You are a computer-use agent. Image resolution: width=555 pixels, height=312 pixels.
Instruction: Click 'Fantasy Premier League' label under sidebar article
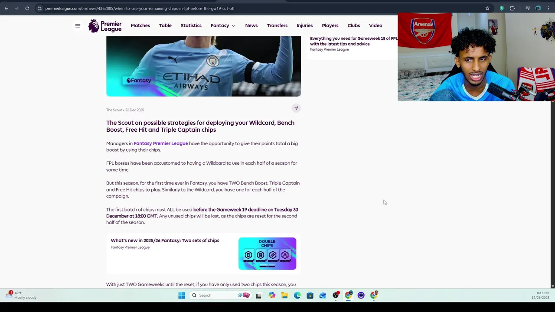click(330, 49)
